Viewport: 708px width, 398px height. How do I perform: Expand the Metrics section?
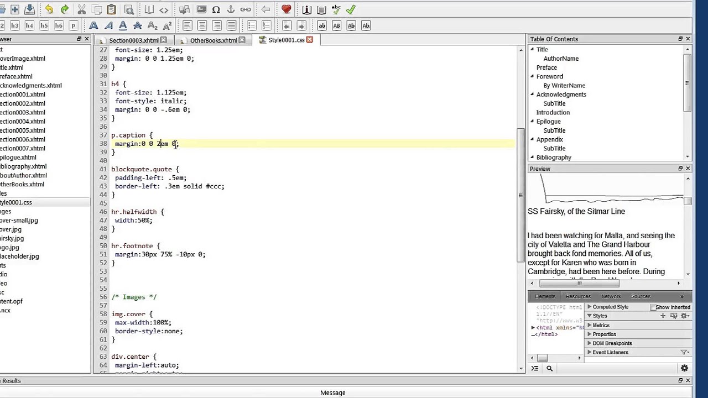(x=589, y=326)
